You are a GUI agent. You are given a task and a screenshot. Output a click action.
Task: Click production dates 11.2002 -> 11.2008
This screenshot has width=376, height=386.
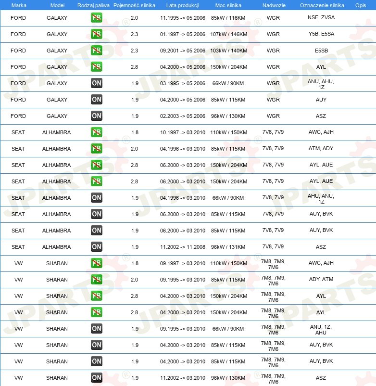coord(182,247)
